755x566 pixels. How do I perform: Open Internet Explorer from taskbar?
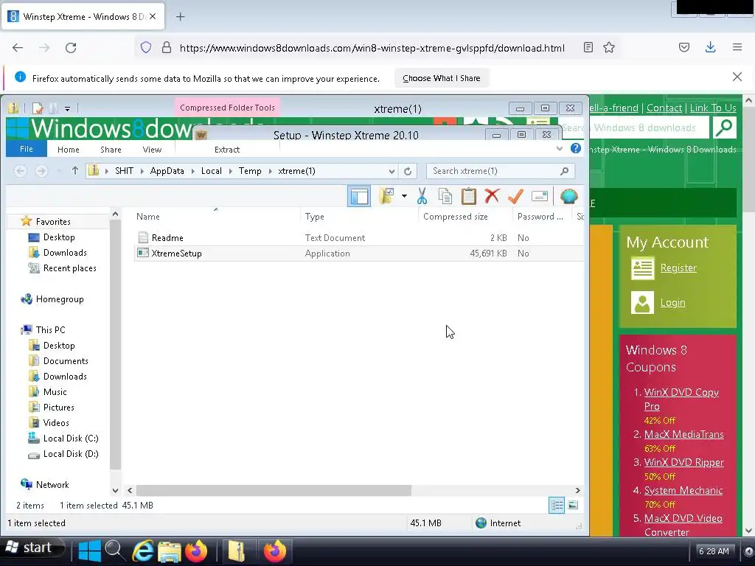click(x=142, y=551)
